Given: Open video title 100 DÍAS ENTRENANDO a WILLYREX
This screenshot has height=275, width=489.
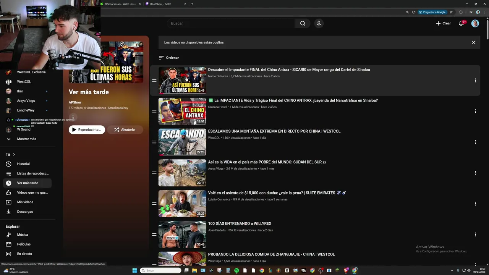Looking at the screenshot, I should click(240, 223).
